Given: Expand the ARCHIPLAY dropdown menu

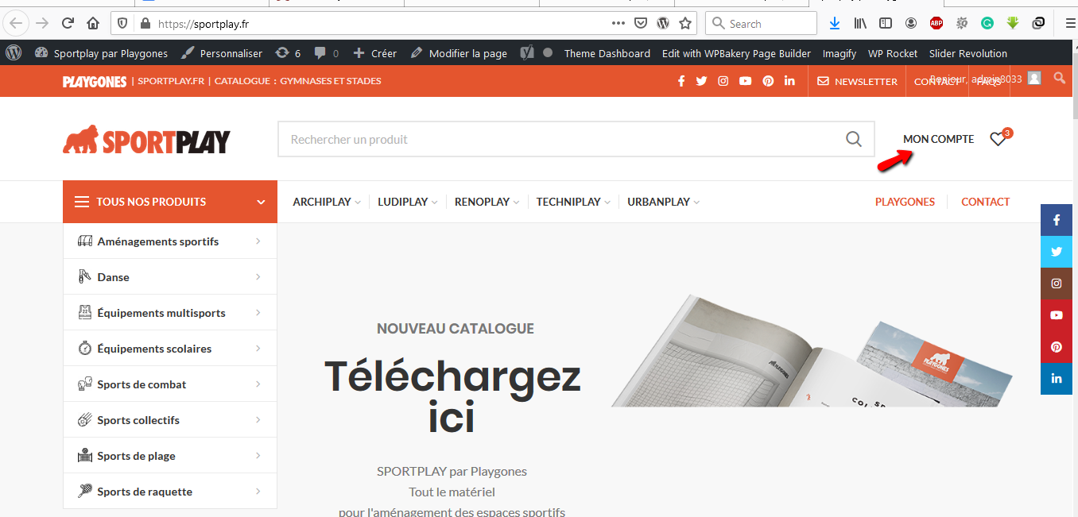Looking at the screenshot, I should [x=327, y=202].
